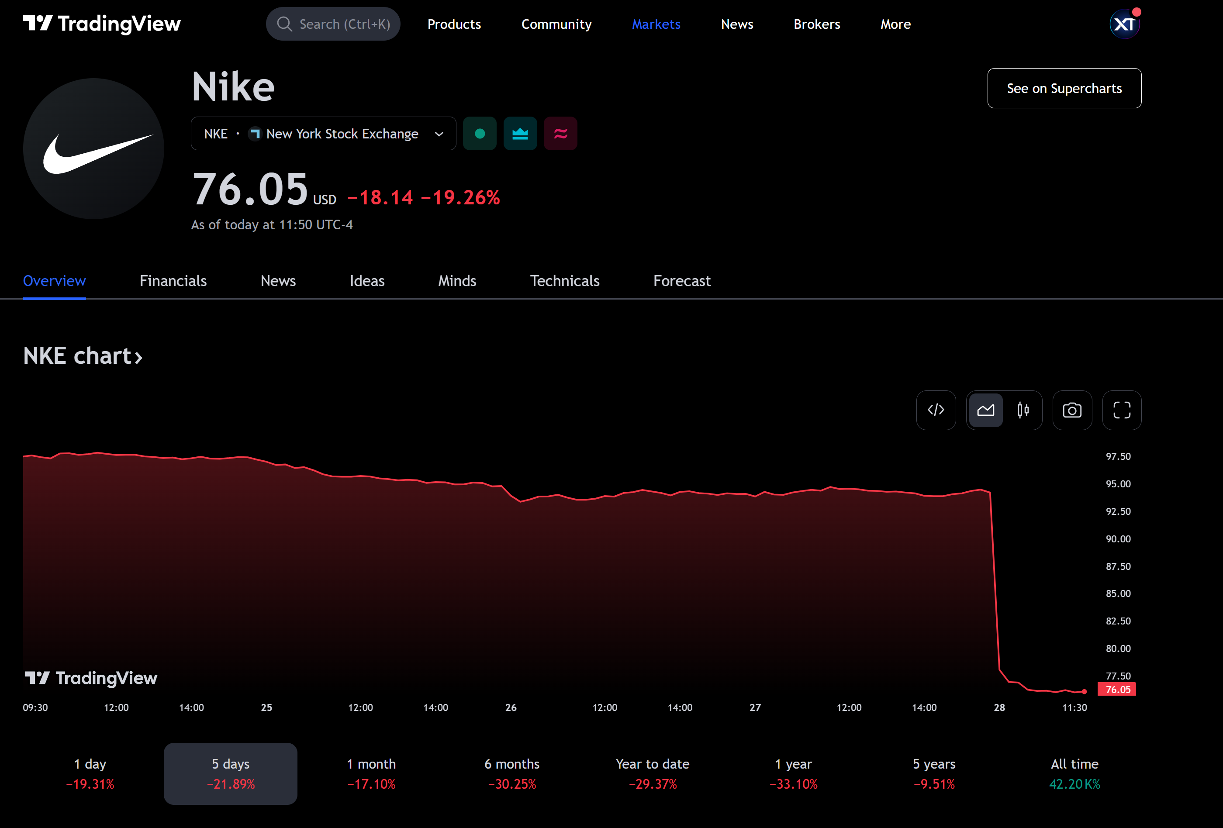
Task: Click the market status indicator dot
Action: coord(480,133)
